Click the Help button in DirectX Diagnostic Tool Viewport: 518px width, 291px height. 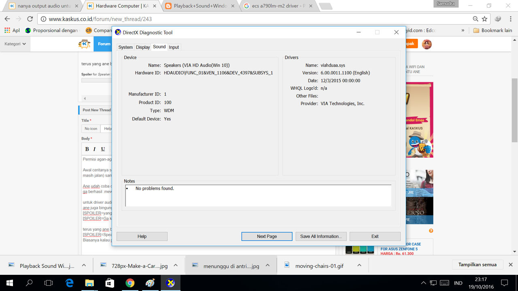[142, 236]
